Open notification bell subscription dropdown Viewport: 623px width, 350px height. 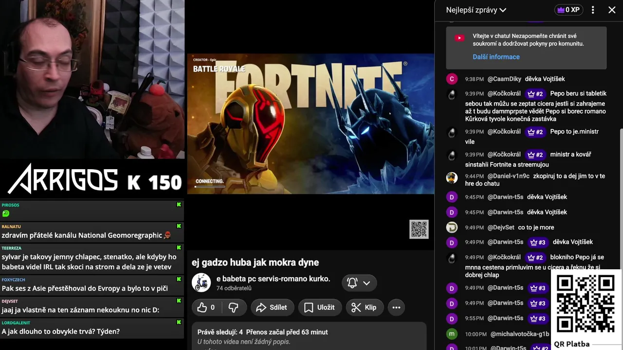pos(359,283)
